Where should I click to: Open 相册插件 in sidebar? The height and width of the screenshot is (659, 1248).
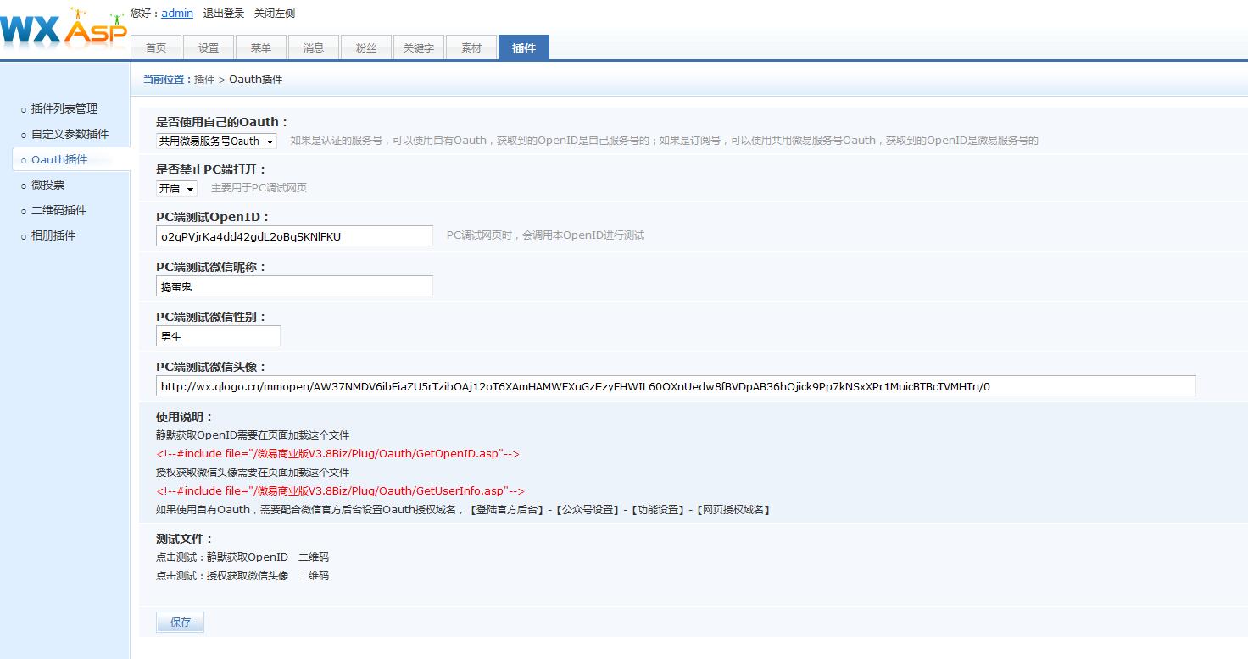click(53, 235)
